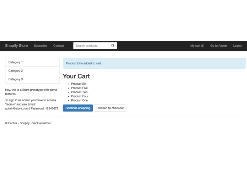Click the Factus - Shopify - VanHackathon footer
Screen dimensions: 247x175
28,123
